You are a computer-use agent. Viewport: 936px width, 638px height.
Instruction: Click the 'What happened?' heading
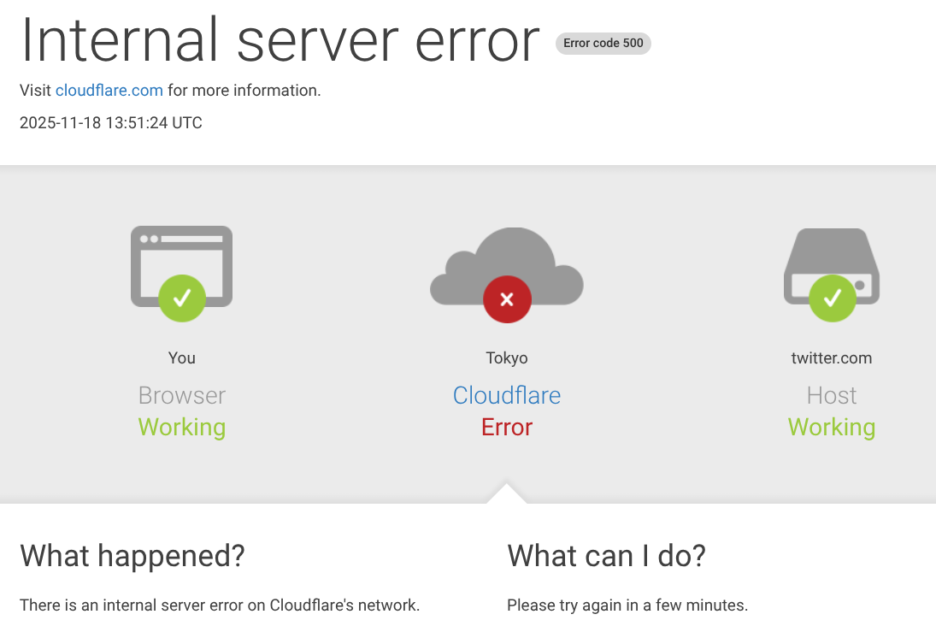pos(132,556)
